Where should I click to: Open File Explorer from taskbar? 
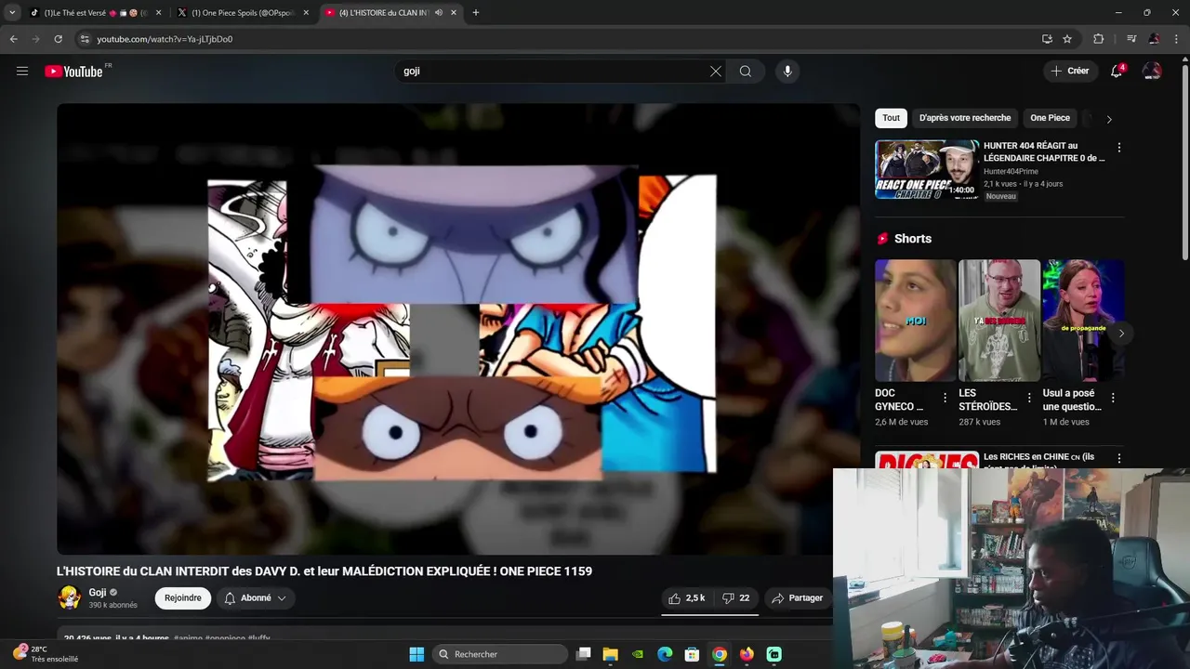click(x=610, y=654)
